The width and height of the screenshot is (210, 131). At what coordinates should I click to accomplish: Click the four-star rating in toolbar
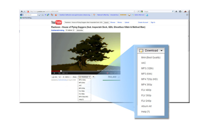[124, 15]
